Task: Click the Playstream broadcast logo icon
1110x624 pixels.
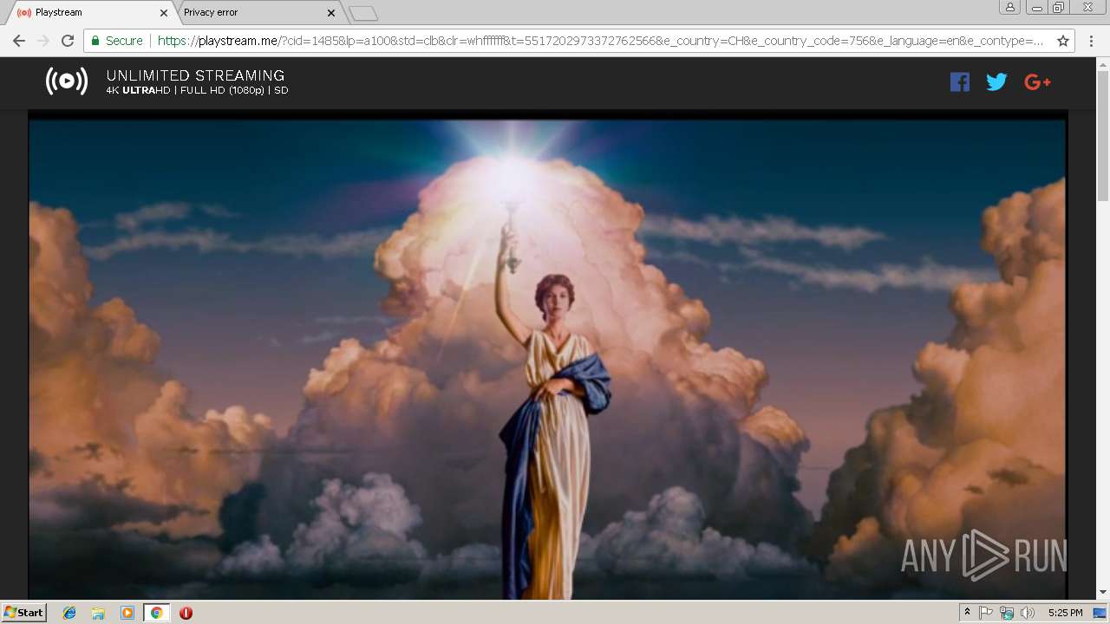Action: coord(67,81)
